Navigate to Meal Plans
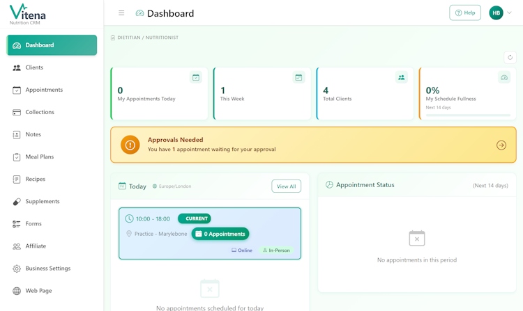This screenshot has height=311, width=523. pyautogui.click(x=52, y=157)
